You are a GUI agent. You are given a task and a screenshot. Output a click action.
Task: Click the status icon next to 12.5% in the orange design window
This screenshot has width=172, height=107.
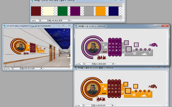coord(83,106)
